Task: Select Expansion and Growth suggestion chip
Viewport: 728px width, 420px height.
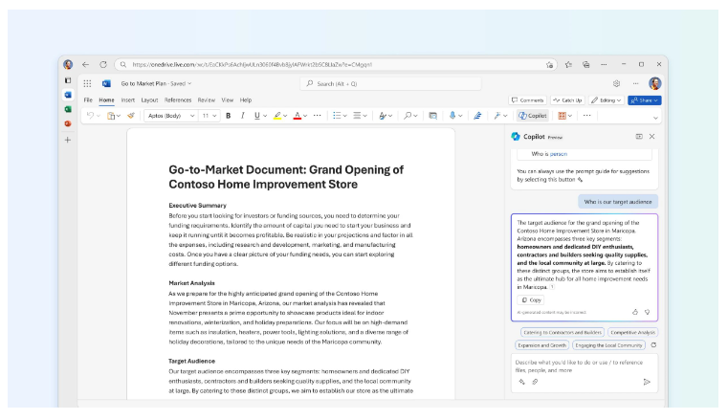Action: 541,345
